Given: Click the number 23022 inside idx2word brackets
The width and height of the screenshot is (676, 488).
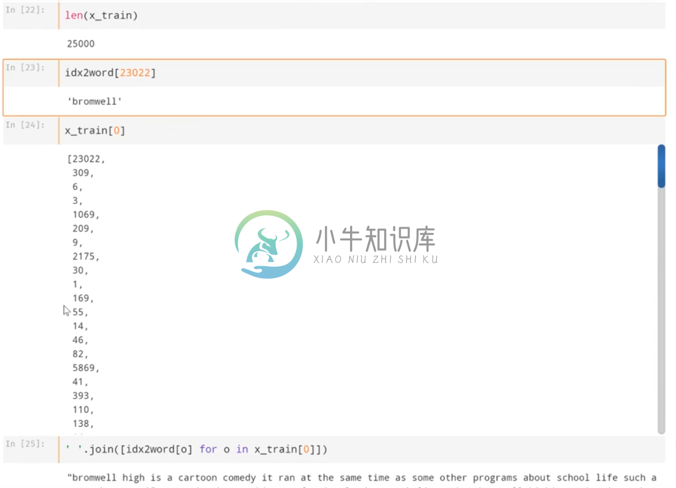Looking at the screenshot, I should pos(135,73).
